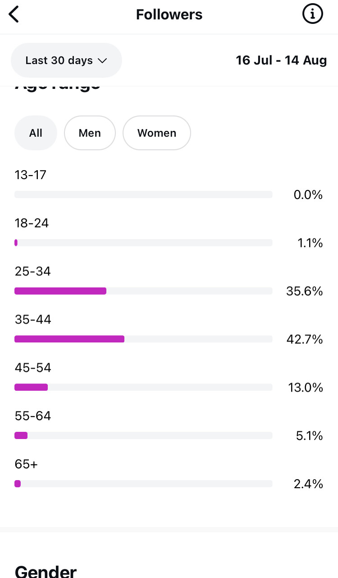The height and width of the screenshot is (578, 338).
Task: Filter age range by Women
Action: tap(157, 133)
